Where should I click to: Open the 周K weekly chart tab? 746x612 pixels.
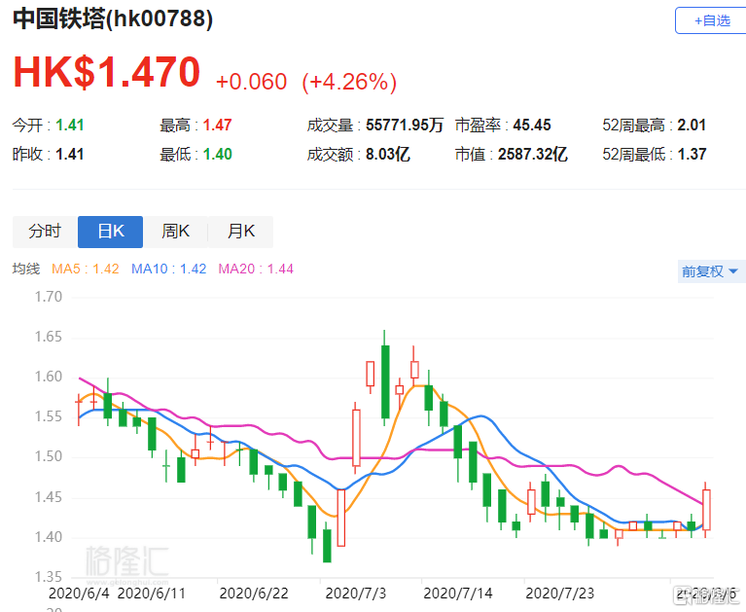tap(175, 232)
